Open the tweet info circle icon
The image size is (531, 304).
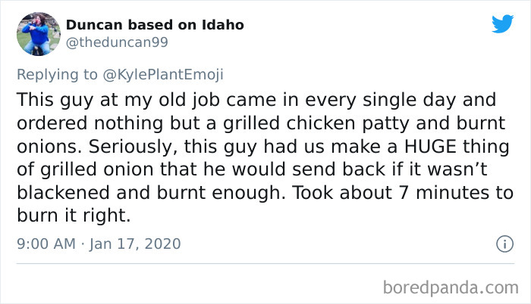[x=505, y=244]
